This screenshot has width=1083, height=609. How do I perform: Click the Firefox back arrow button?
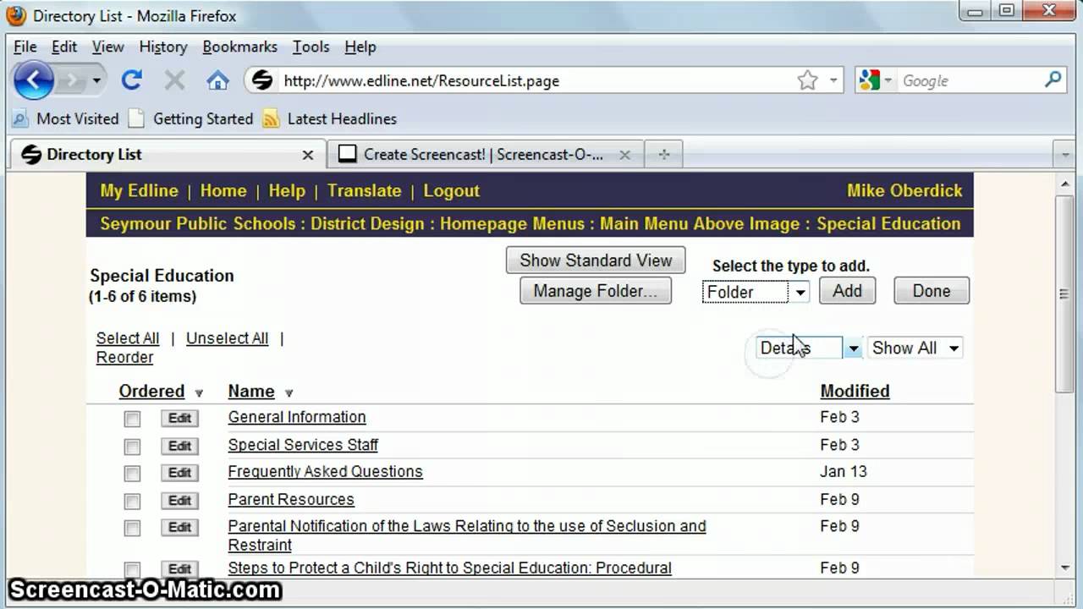pos(34,81)
